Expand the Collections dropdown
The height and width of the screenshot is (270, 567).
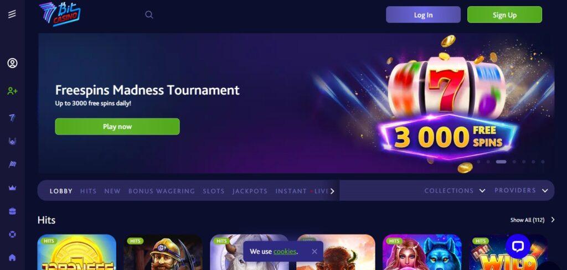click(455, 190)
